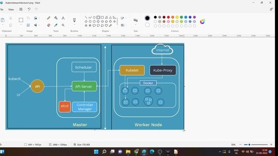
Task: Click the Crop icon
Action: click(x=28, y=18)
